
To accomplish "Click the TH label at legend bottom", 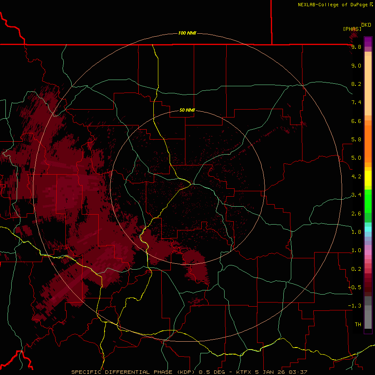I will coord(358,325).
